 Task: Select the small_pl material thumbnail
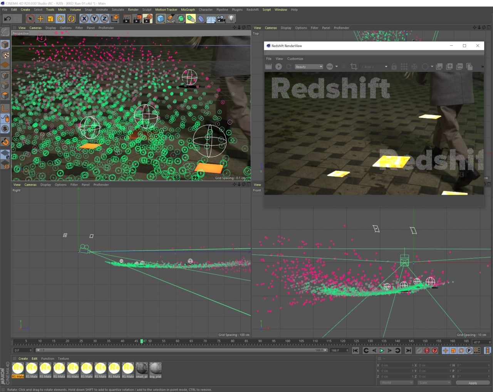pos(141,370)
